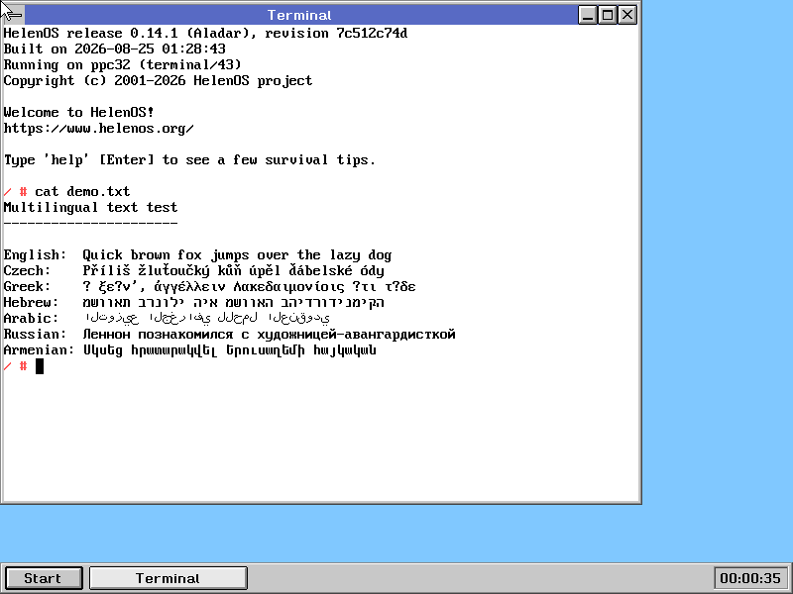Click the 'Welcome to HelenOS!' line
This screenshot has height=594, width=793.
coord(78,112)
